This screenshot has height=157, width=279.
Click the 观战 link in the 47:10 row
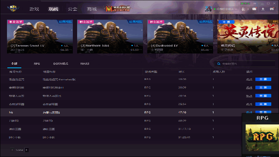click(249, 112)
